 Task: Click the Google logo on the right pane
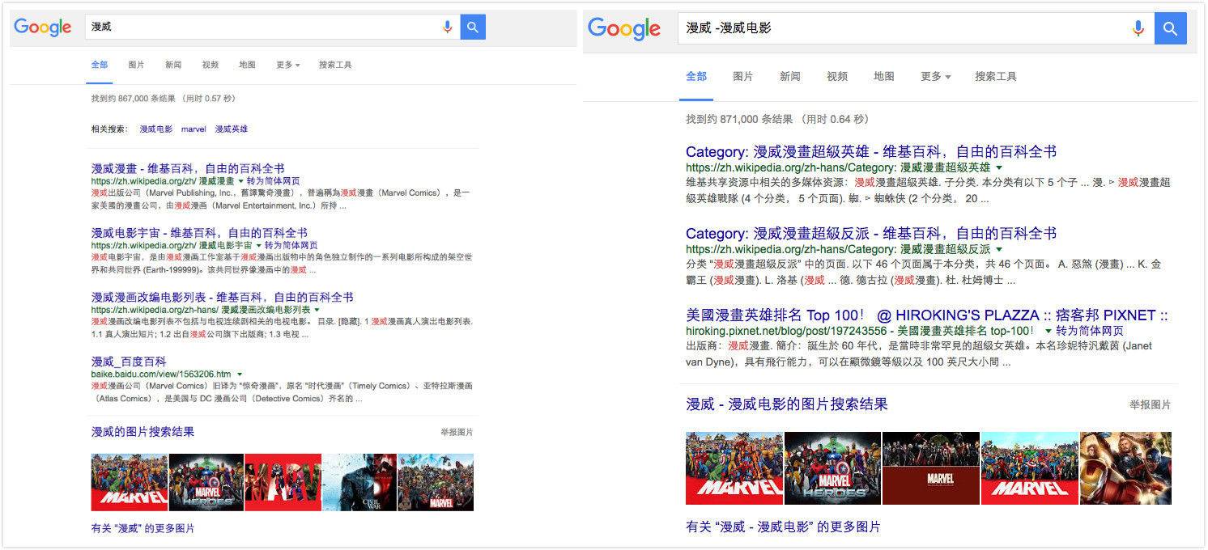[624, 28]
